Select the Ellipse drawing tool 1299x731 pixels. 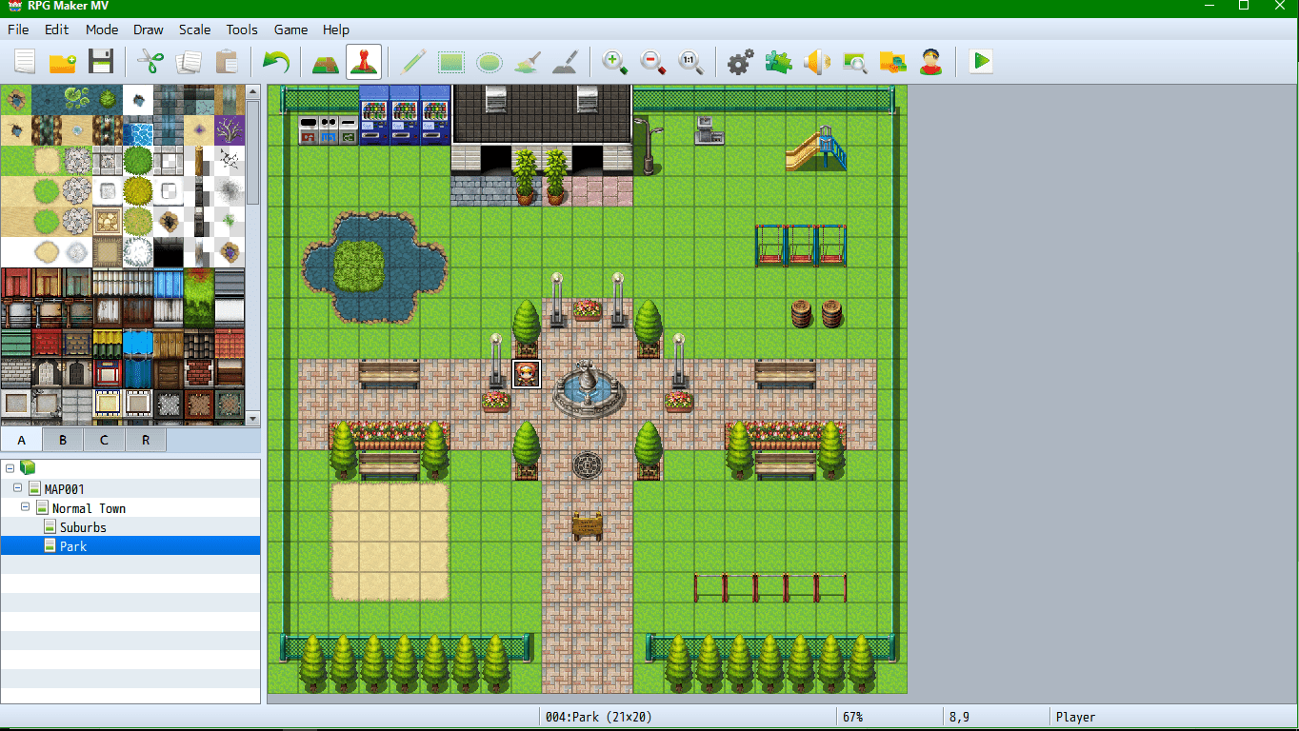(490, 62)
